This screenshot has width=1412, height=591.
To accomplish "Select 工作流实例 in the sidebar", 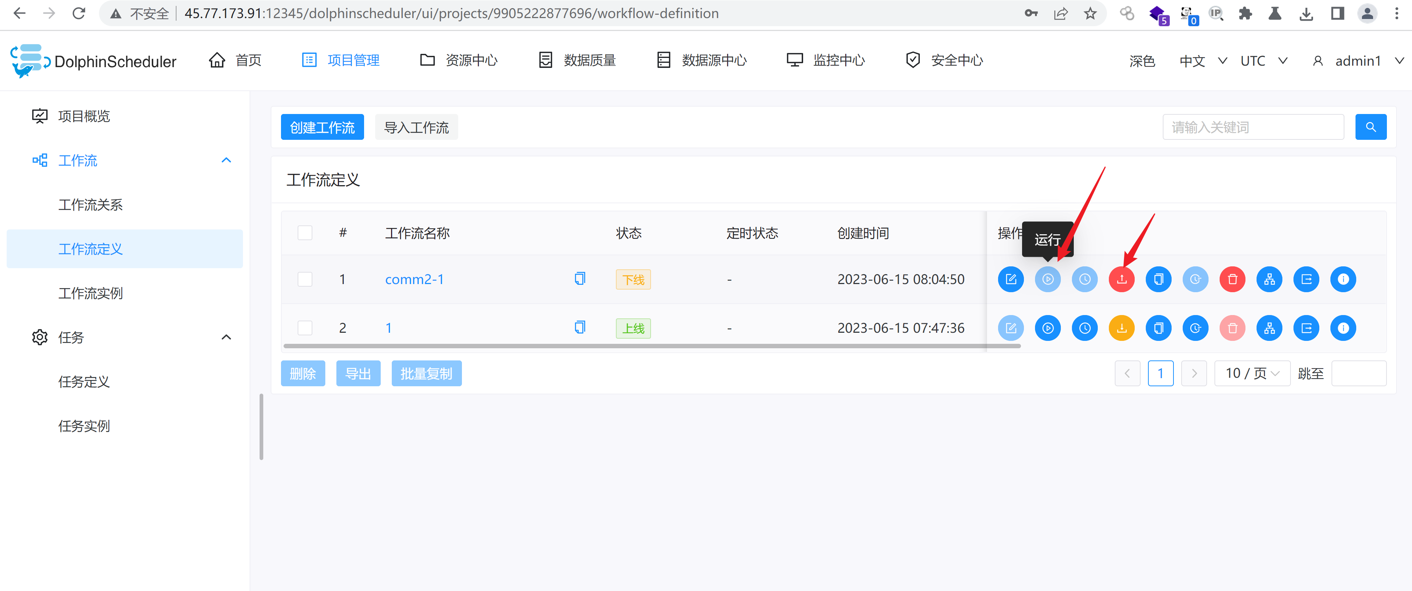I will tap(90, 293).
